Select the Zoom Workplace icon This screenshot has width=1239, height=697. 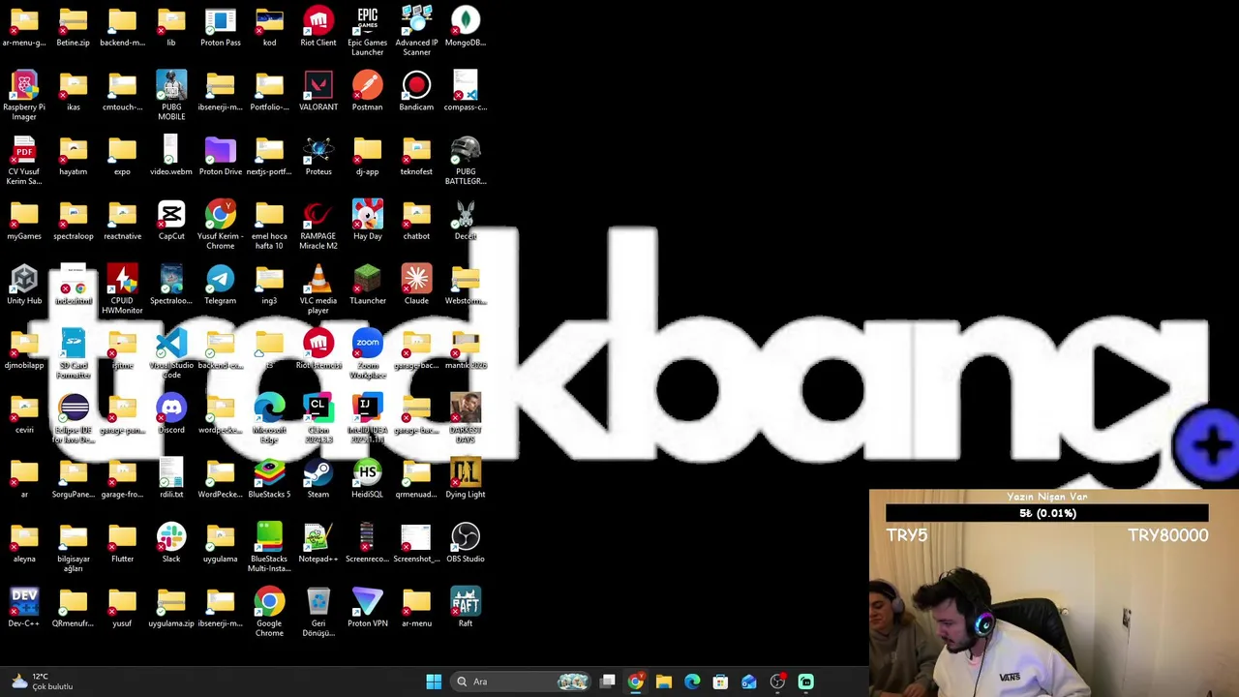tap(367, 354)
